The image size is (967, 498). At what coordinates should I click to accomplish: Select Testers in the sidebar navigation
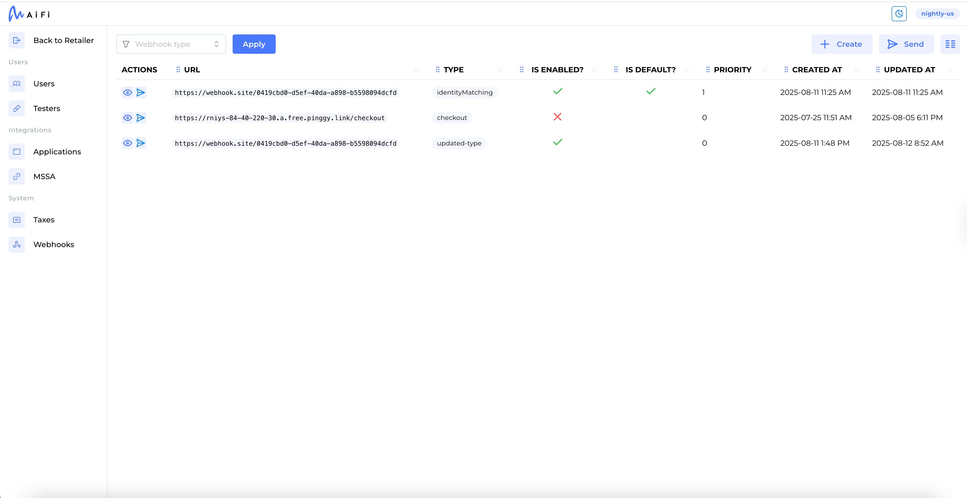pyautogui.click(x=47, y=108)
